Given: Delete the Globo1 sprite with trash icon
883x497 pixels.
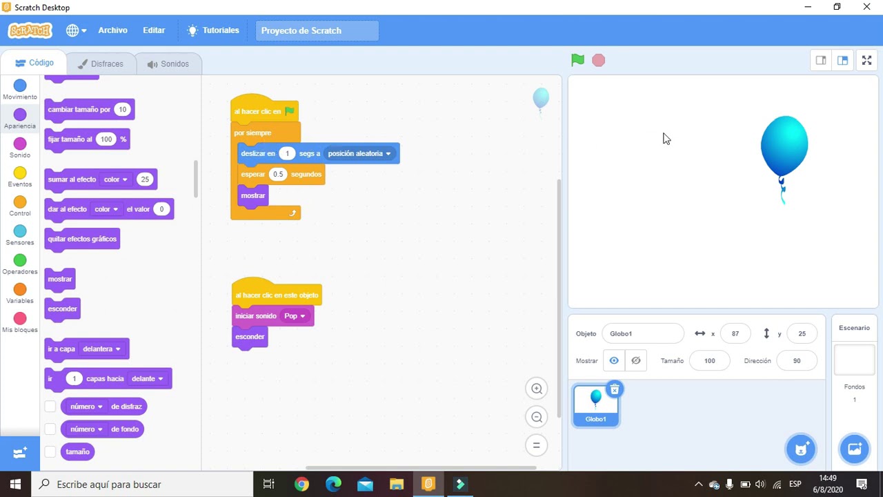Looking at the screenshot, I should tap(614, 389).
